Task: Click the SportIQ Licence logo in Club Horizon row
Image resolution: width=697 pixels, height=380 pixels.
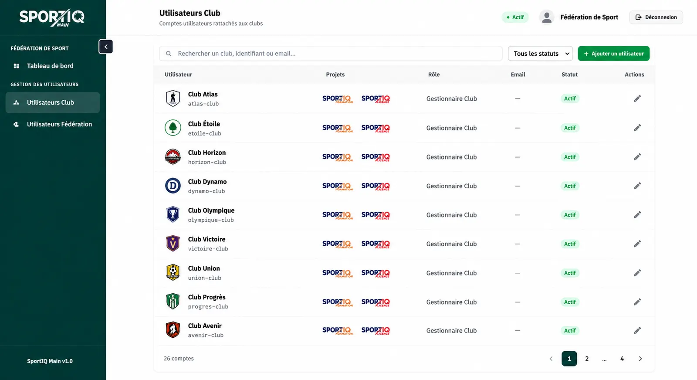Action: pyautogui.click(x=376, y=157)
